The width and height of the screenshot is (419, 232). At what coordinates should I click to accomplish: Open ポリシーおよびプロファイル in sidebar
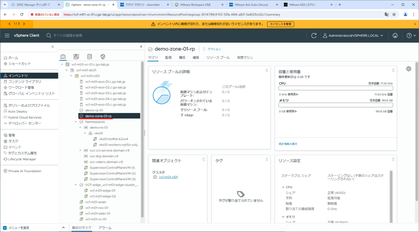(29, 105)
